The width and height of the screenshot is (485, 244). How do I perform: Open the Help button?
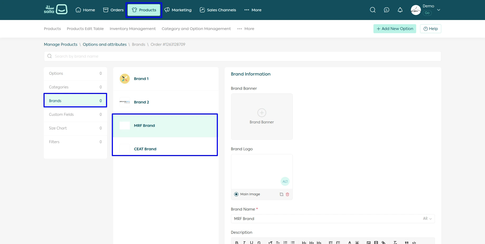pyautogui.click(x=430, y=29)
